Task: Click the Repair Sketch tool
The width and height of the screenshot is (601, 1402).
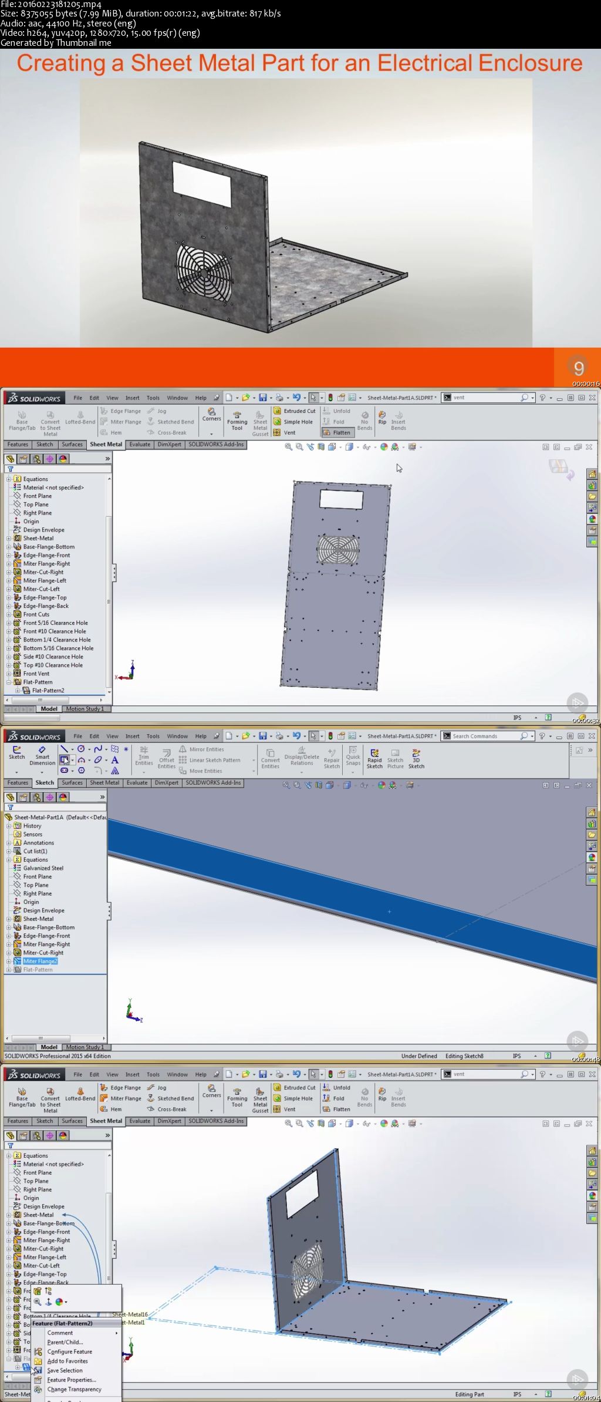Action: click(x=332, y=758)
